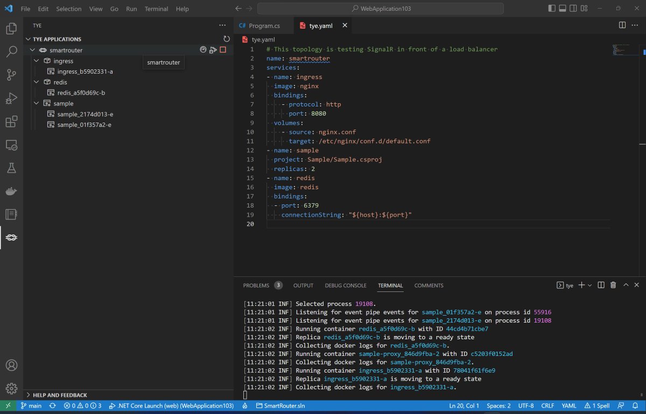Customize layout from title bar

585,9
